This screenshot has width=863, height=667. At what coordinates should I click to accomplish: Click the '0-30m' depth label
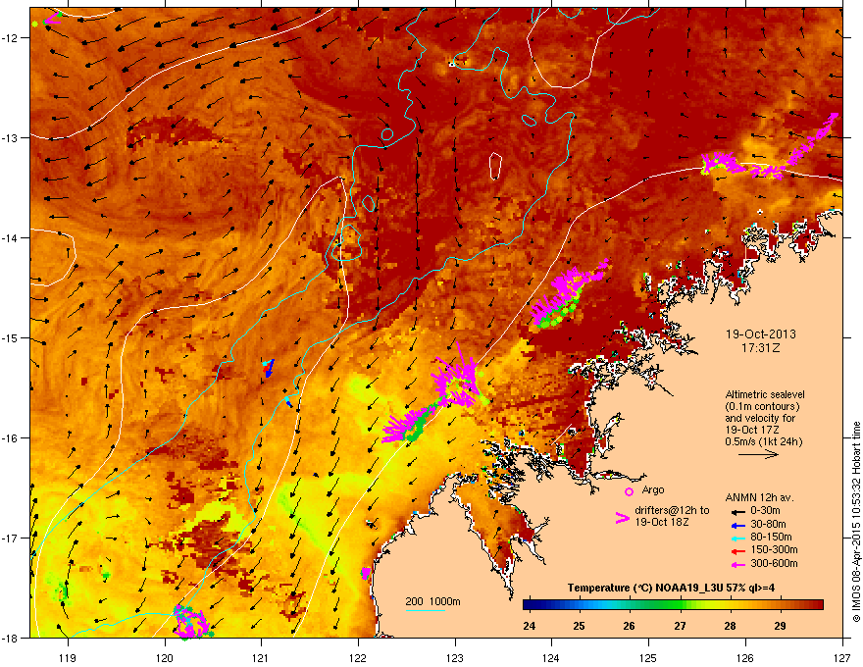pos(765,511)
